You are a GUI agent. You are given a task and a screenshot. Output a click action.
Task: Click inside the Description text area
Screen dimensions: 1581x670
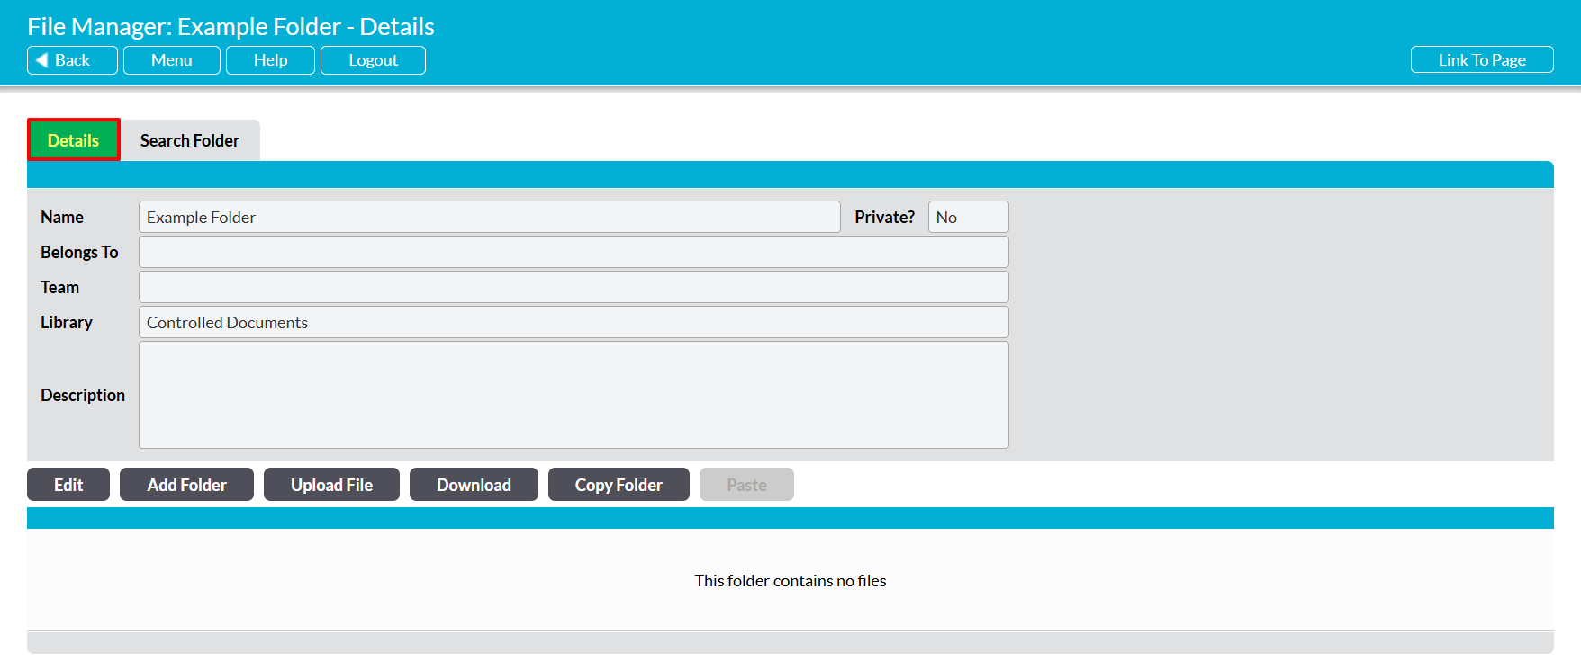(x=574, y=395)
